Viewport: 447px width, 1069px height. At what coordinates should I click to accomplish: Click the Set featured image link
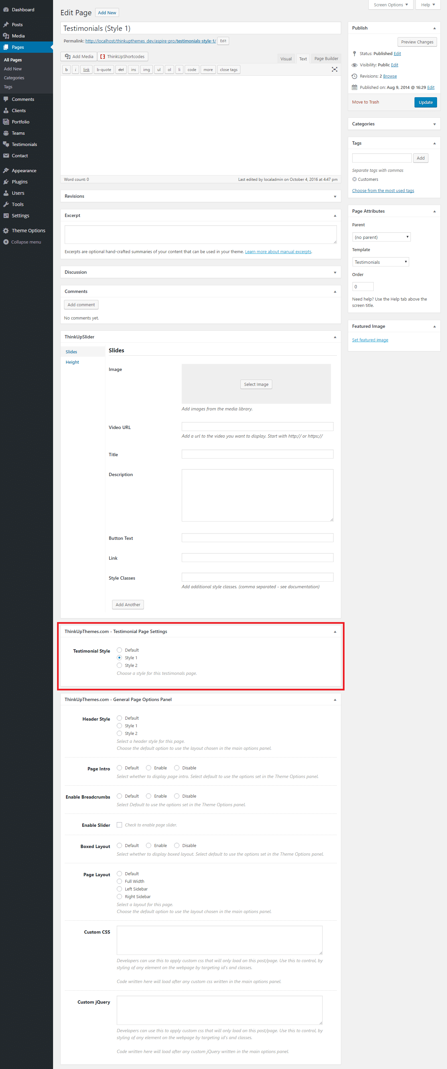[x=370, y=340]
